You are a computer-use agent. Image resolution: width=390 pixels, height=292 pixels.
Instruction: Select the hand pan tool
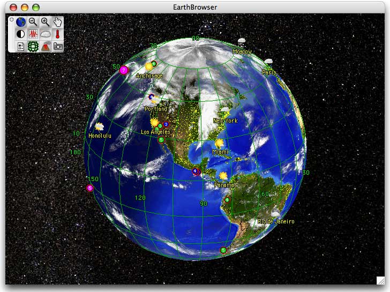pyautogui.click(x=58, y=22)
